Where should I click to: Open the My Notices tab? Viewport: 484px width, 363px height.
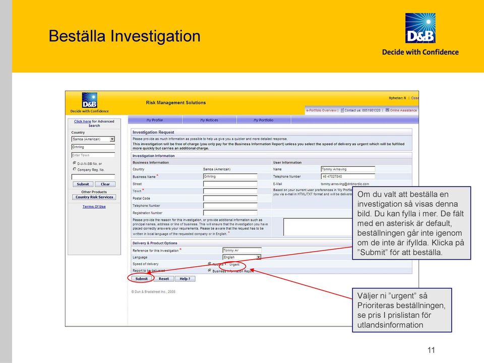point(209,120)
